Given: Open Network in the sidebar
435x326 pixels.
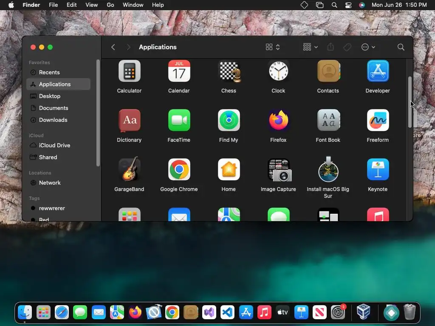Looking at the screenshot, I should 58,183.
